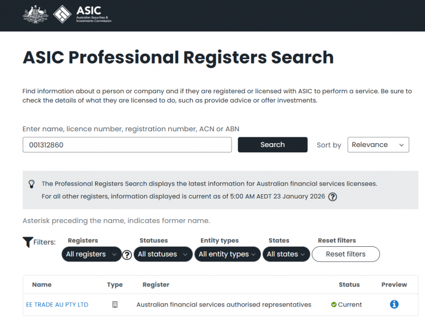This screenshot has height=319, width=425.
Task: Open the Sort by Relevance dropdown
Action: point(378,145)
